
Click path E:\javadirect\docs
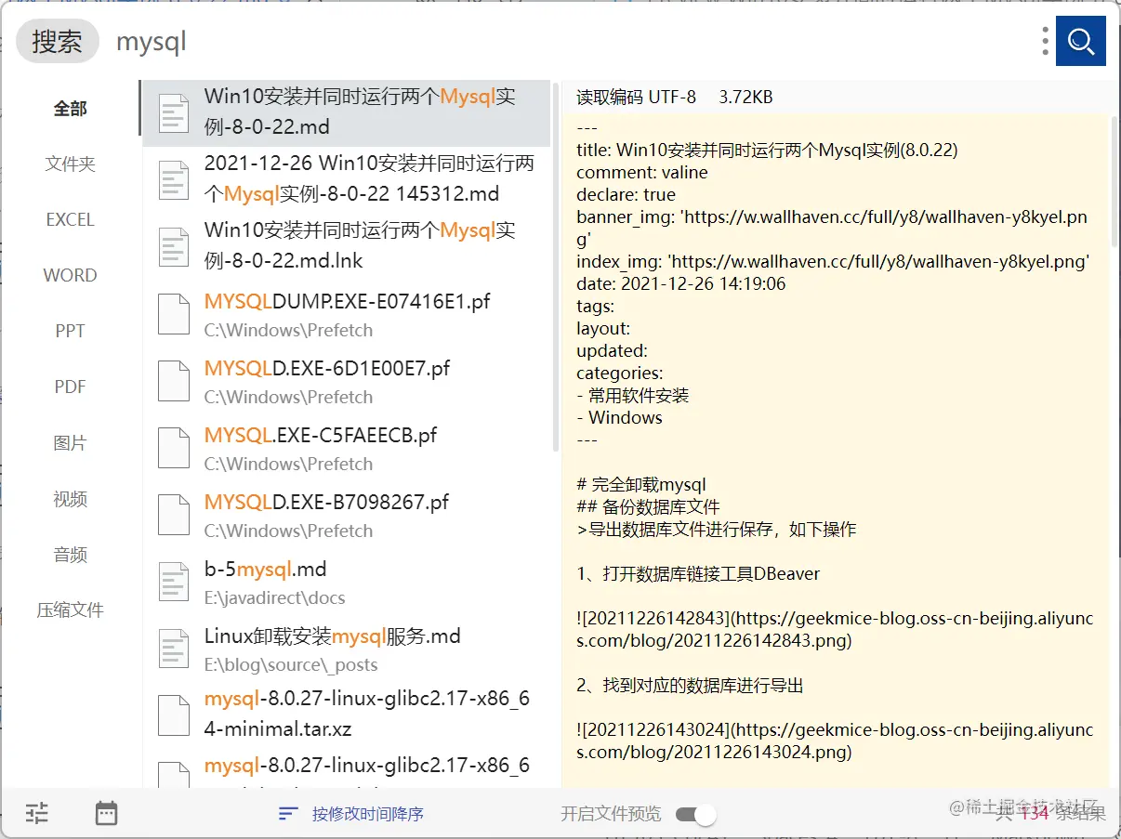[274, 597]
